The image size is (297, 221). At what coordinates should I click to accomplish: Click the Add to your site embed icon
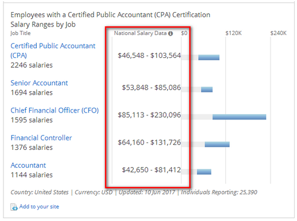click(x=14, y=207)
